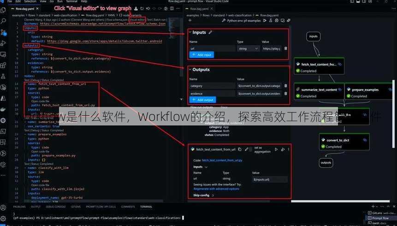
Task: Open the Accounts icon in activity bar
Action: (x=3, y=208)
